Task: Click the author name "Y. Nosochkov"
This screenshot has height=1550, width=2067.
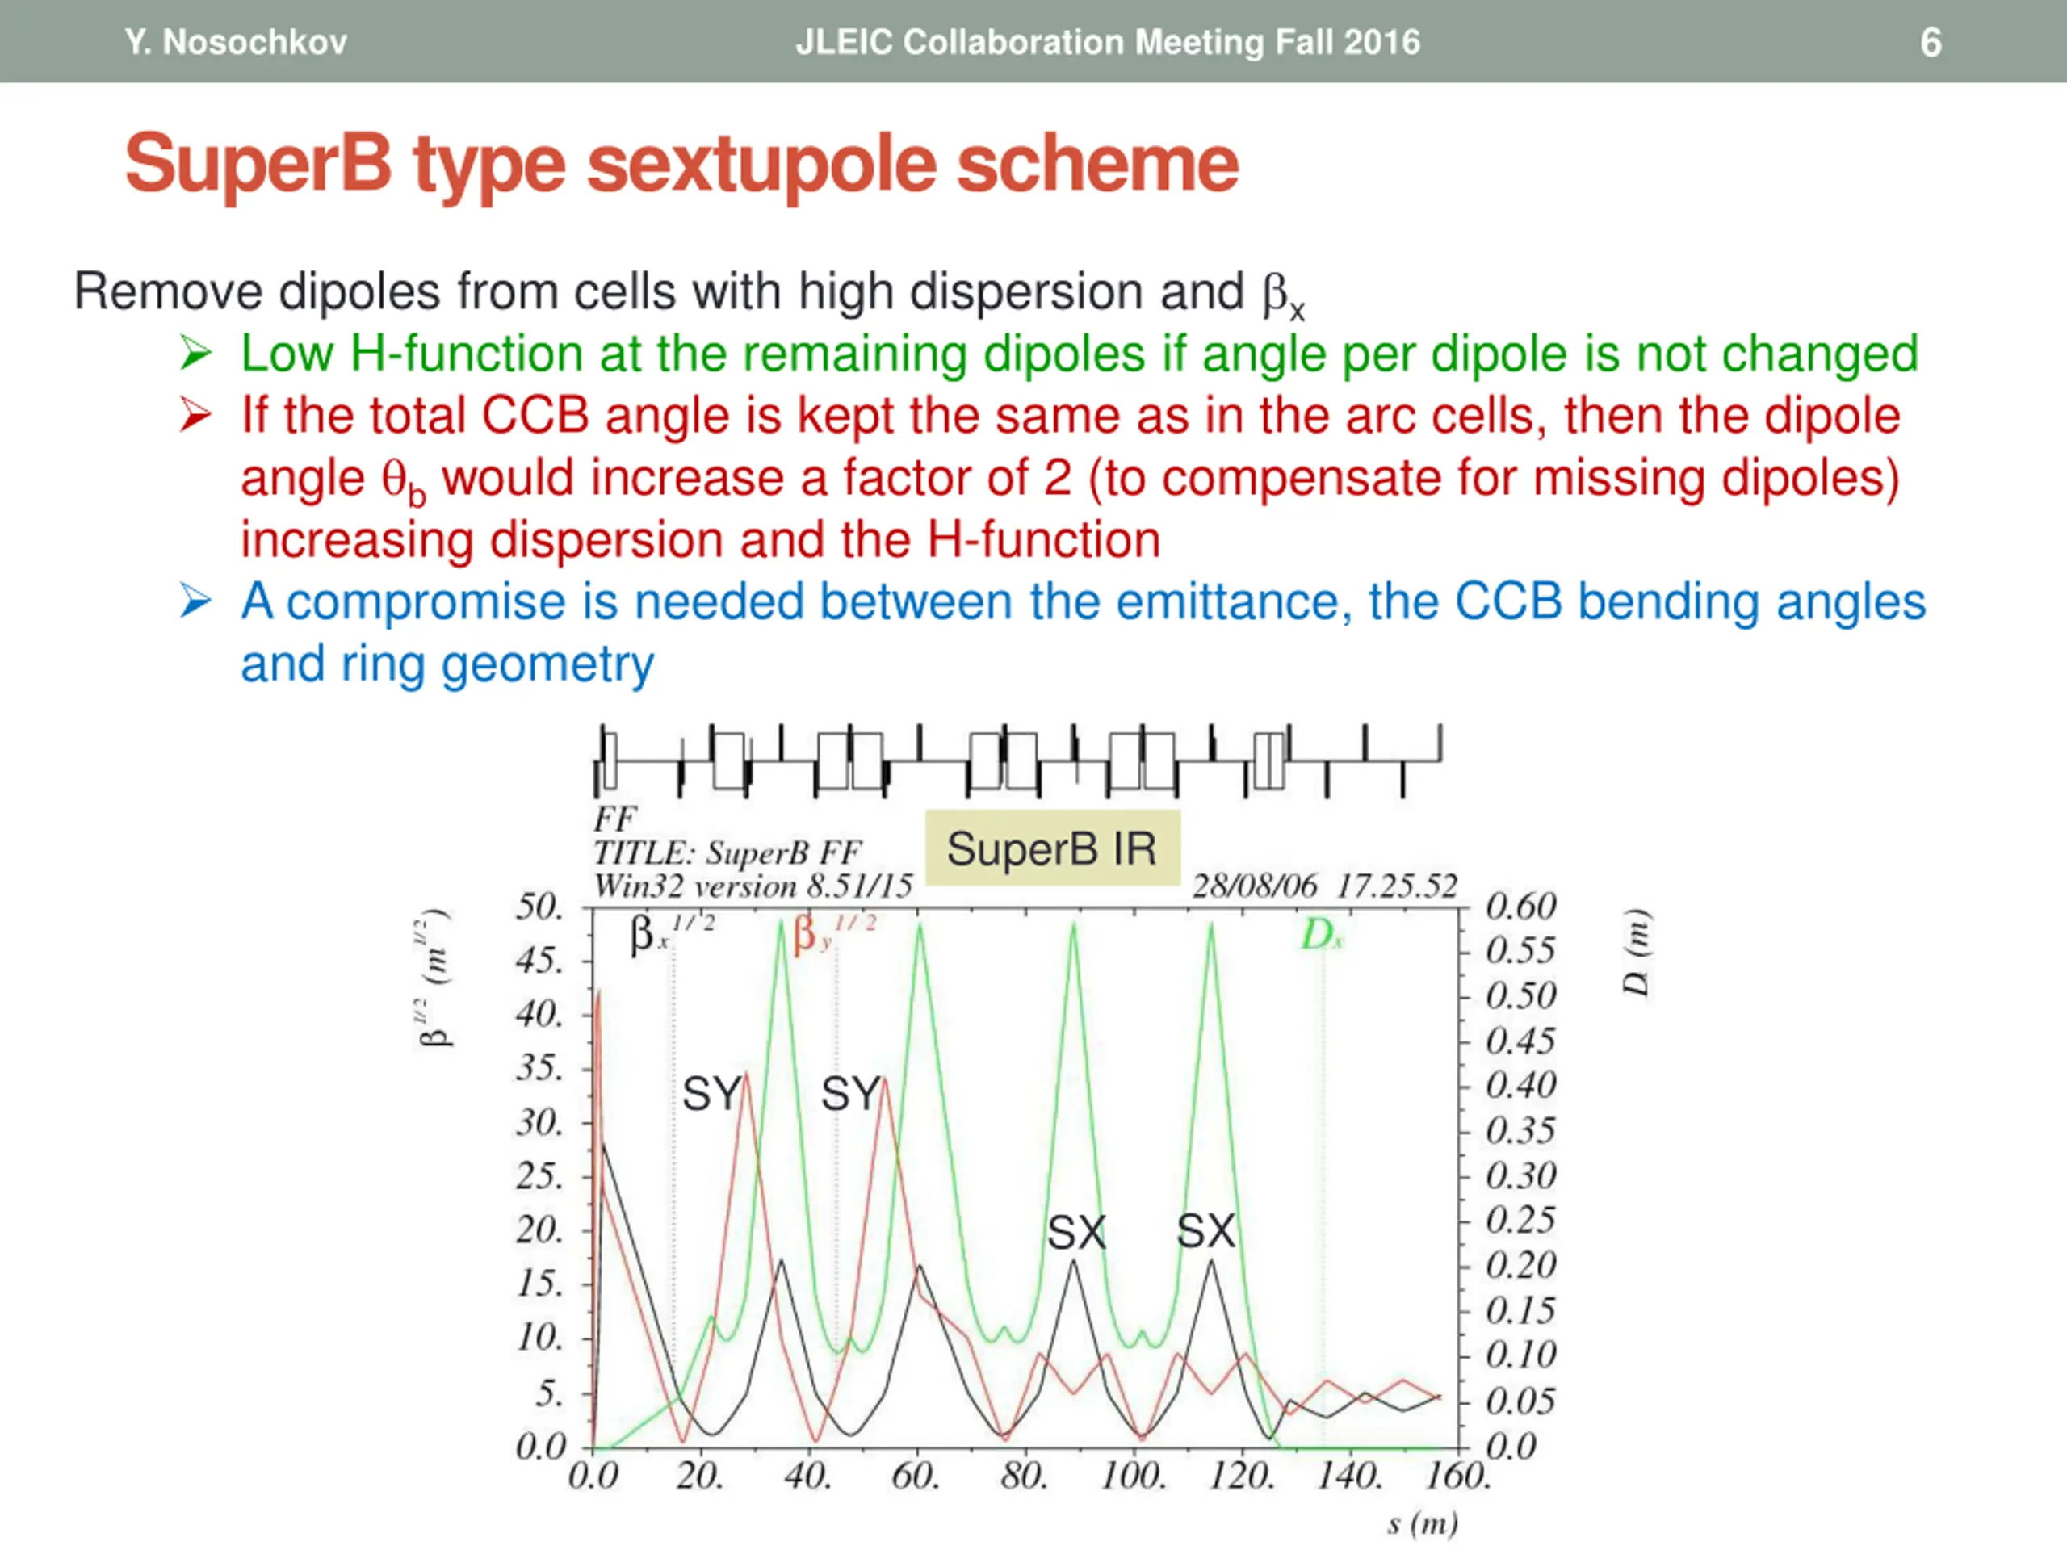Action: pos(236,42)
